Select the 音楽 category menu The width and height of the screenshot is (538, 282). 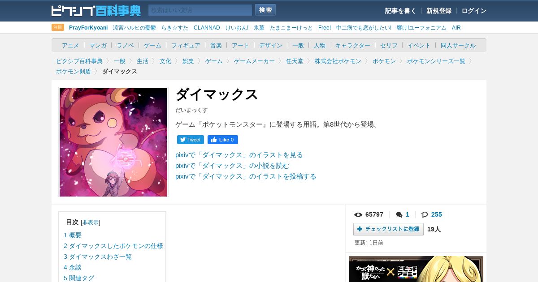(x=216, y=45)
